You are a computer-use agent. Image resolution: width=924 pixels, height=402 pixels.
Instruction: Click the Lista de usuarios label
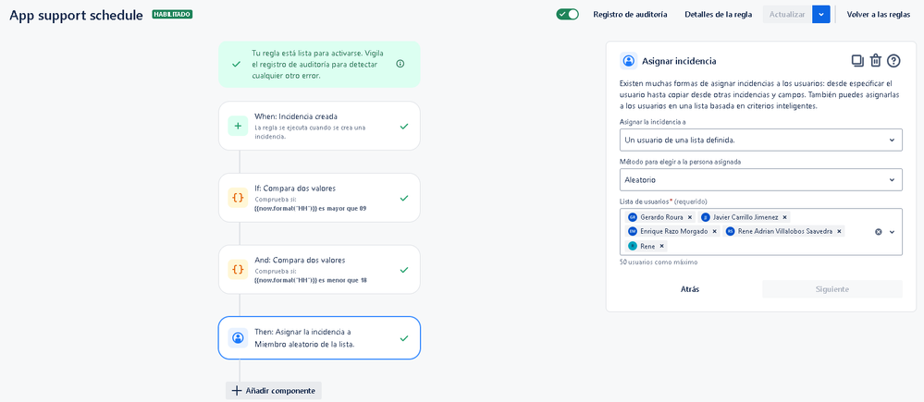click(646, 201)
